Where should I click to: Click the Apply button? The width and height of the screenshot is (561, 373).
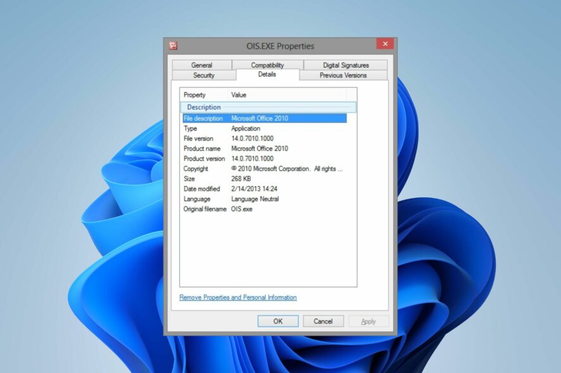tap(368, 321)
